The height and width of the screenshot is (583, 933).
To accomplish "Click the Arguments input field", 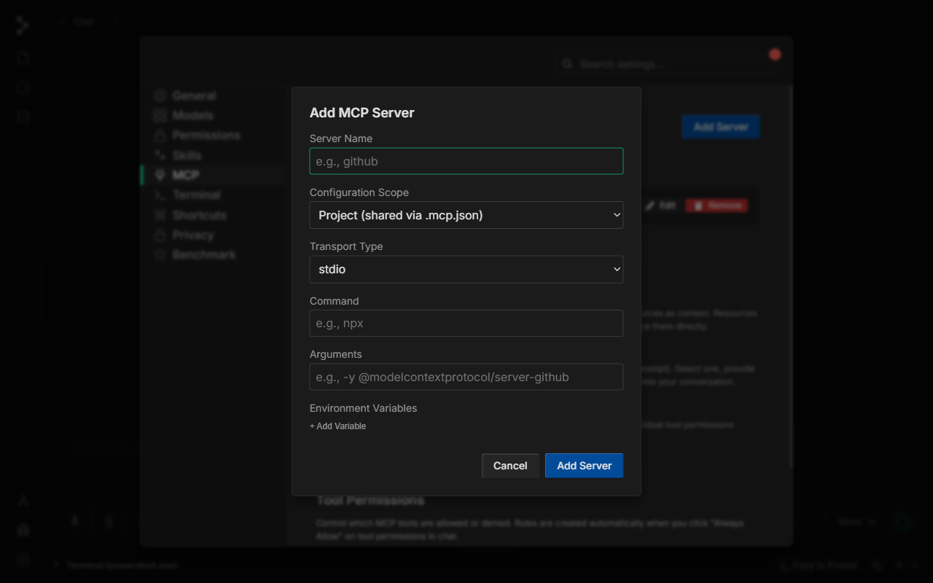I will pyautogui.click(x=466, y=377).
